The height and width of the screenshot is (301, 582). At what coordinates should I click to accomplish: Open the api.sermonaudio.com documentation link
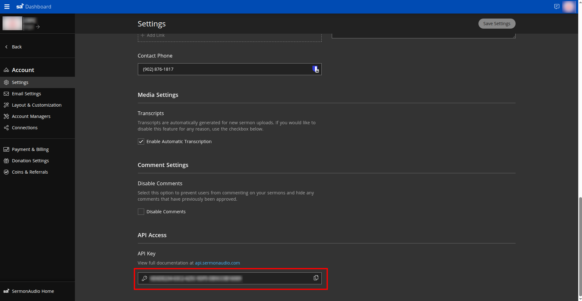point(218,263)
